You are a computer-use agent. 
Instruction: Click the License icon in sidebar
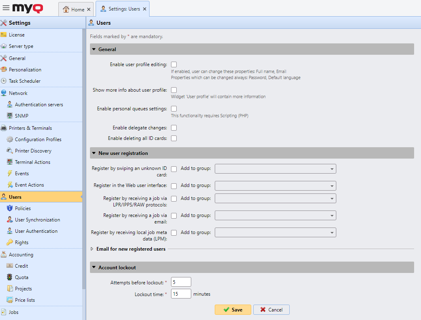(4, 35)
